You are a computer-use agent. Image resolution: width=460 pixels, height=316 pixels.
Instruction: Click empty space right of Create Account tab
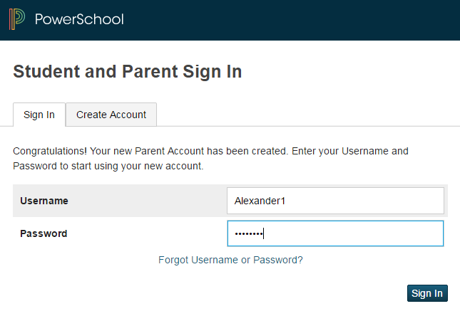(x=308, y=114)
